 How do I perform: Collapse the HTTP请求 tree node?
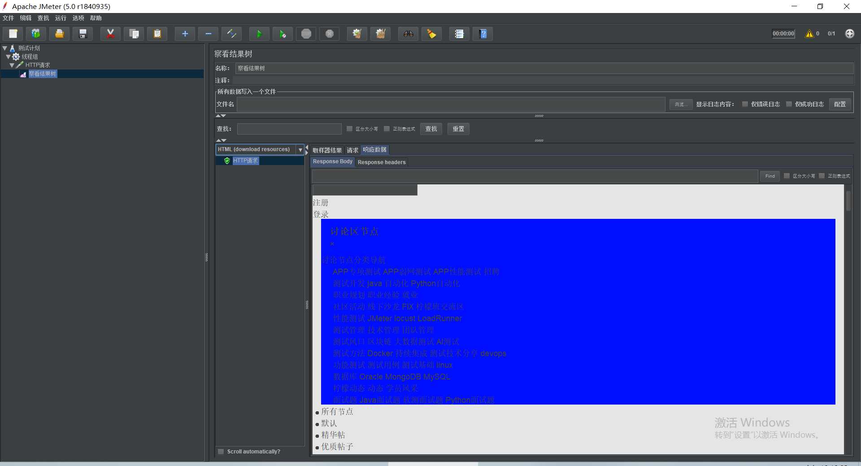point(12,65)
